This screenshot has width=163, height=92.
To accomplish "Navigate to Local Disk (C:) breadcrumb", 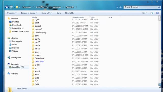I will pos(42,7).
